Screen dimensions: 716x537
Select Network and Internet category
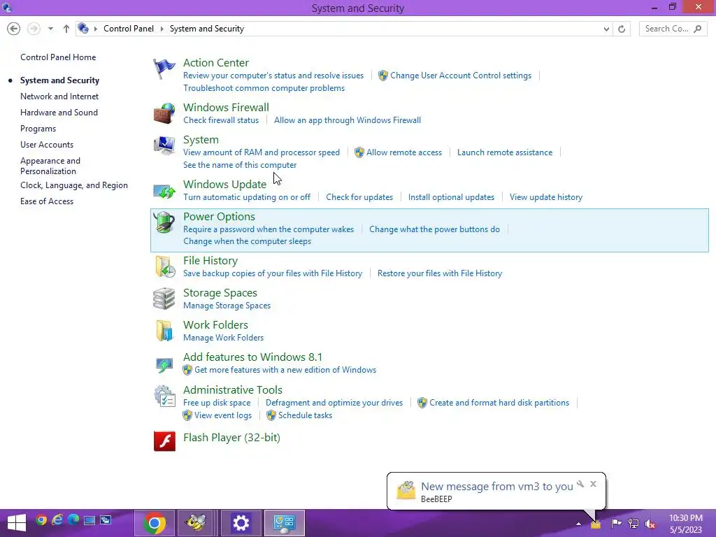[x=59, y=96]
